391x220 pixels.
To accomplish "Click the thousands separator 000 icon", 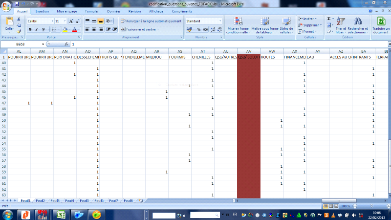I will (x=205, y=29).
